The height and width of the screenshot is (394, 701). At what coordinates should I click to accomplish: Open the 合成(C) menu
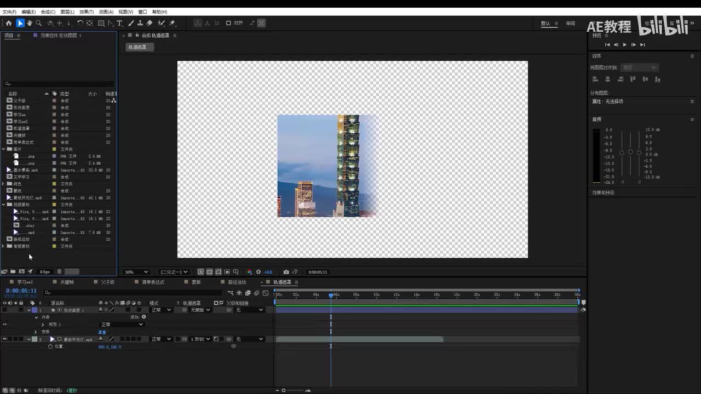pyautogui.click(x=48, y=11)
